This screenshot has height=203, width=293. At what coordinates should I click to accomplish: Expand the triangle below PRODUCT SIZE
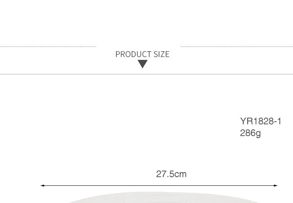tap(143, 64)
